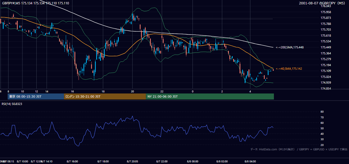This screenshot has height=164, width=349.
Task: Click hour label 18 on the time axis
Action: click(103, 91)
